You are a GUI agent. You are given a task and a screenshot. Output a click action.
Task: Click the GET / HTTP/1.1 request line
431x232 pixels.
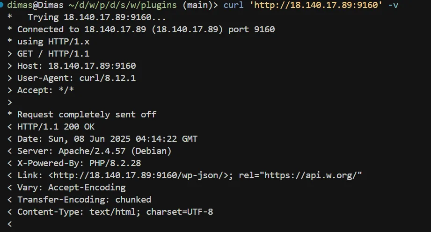(x=53, y=54)
